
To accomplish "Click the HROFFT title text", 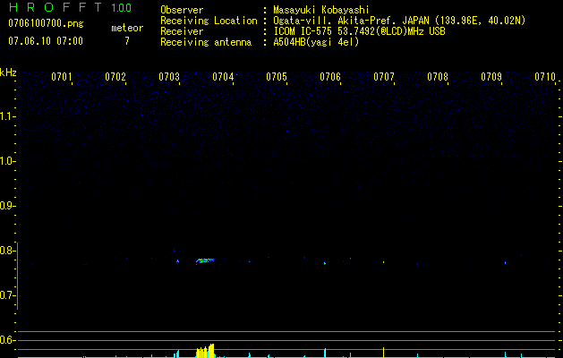I will tap(55, 7).
